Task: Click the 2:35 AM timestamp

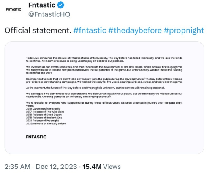Action: [x=17, y=167]
